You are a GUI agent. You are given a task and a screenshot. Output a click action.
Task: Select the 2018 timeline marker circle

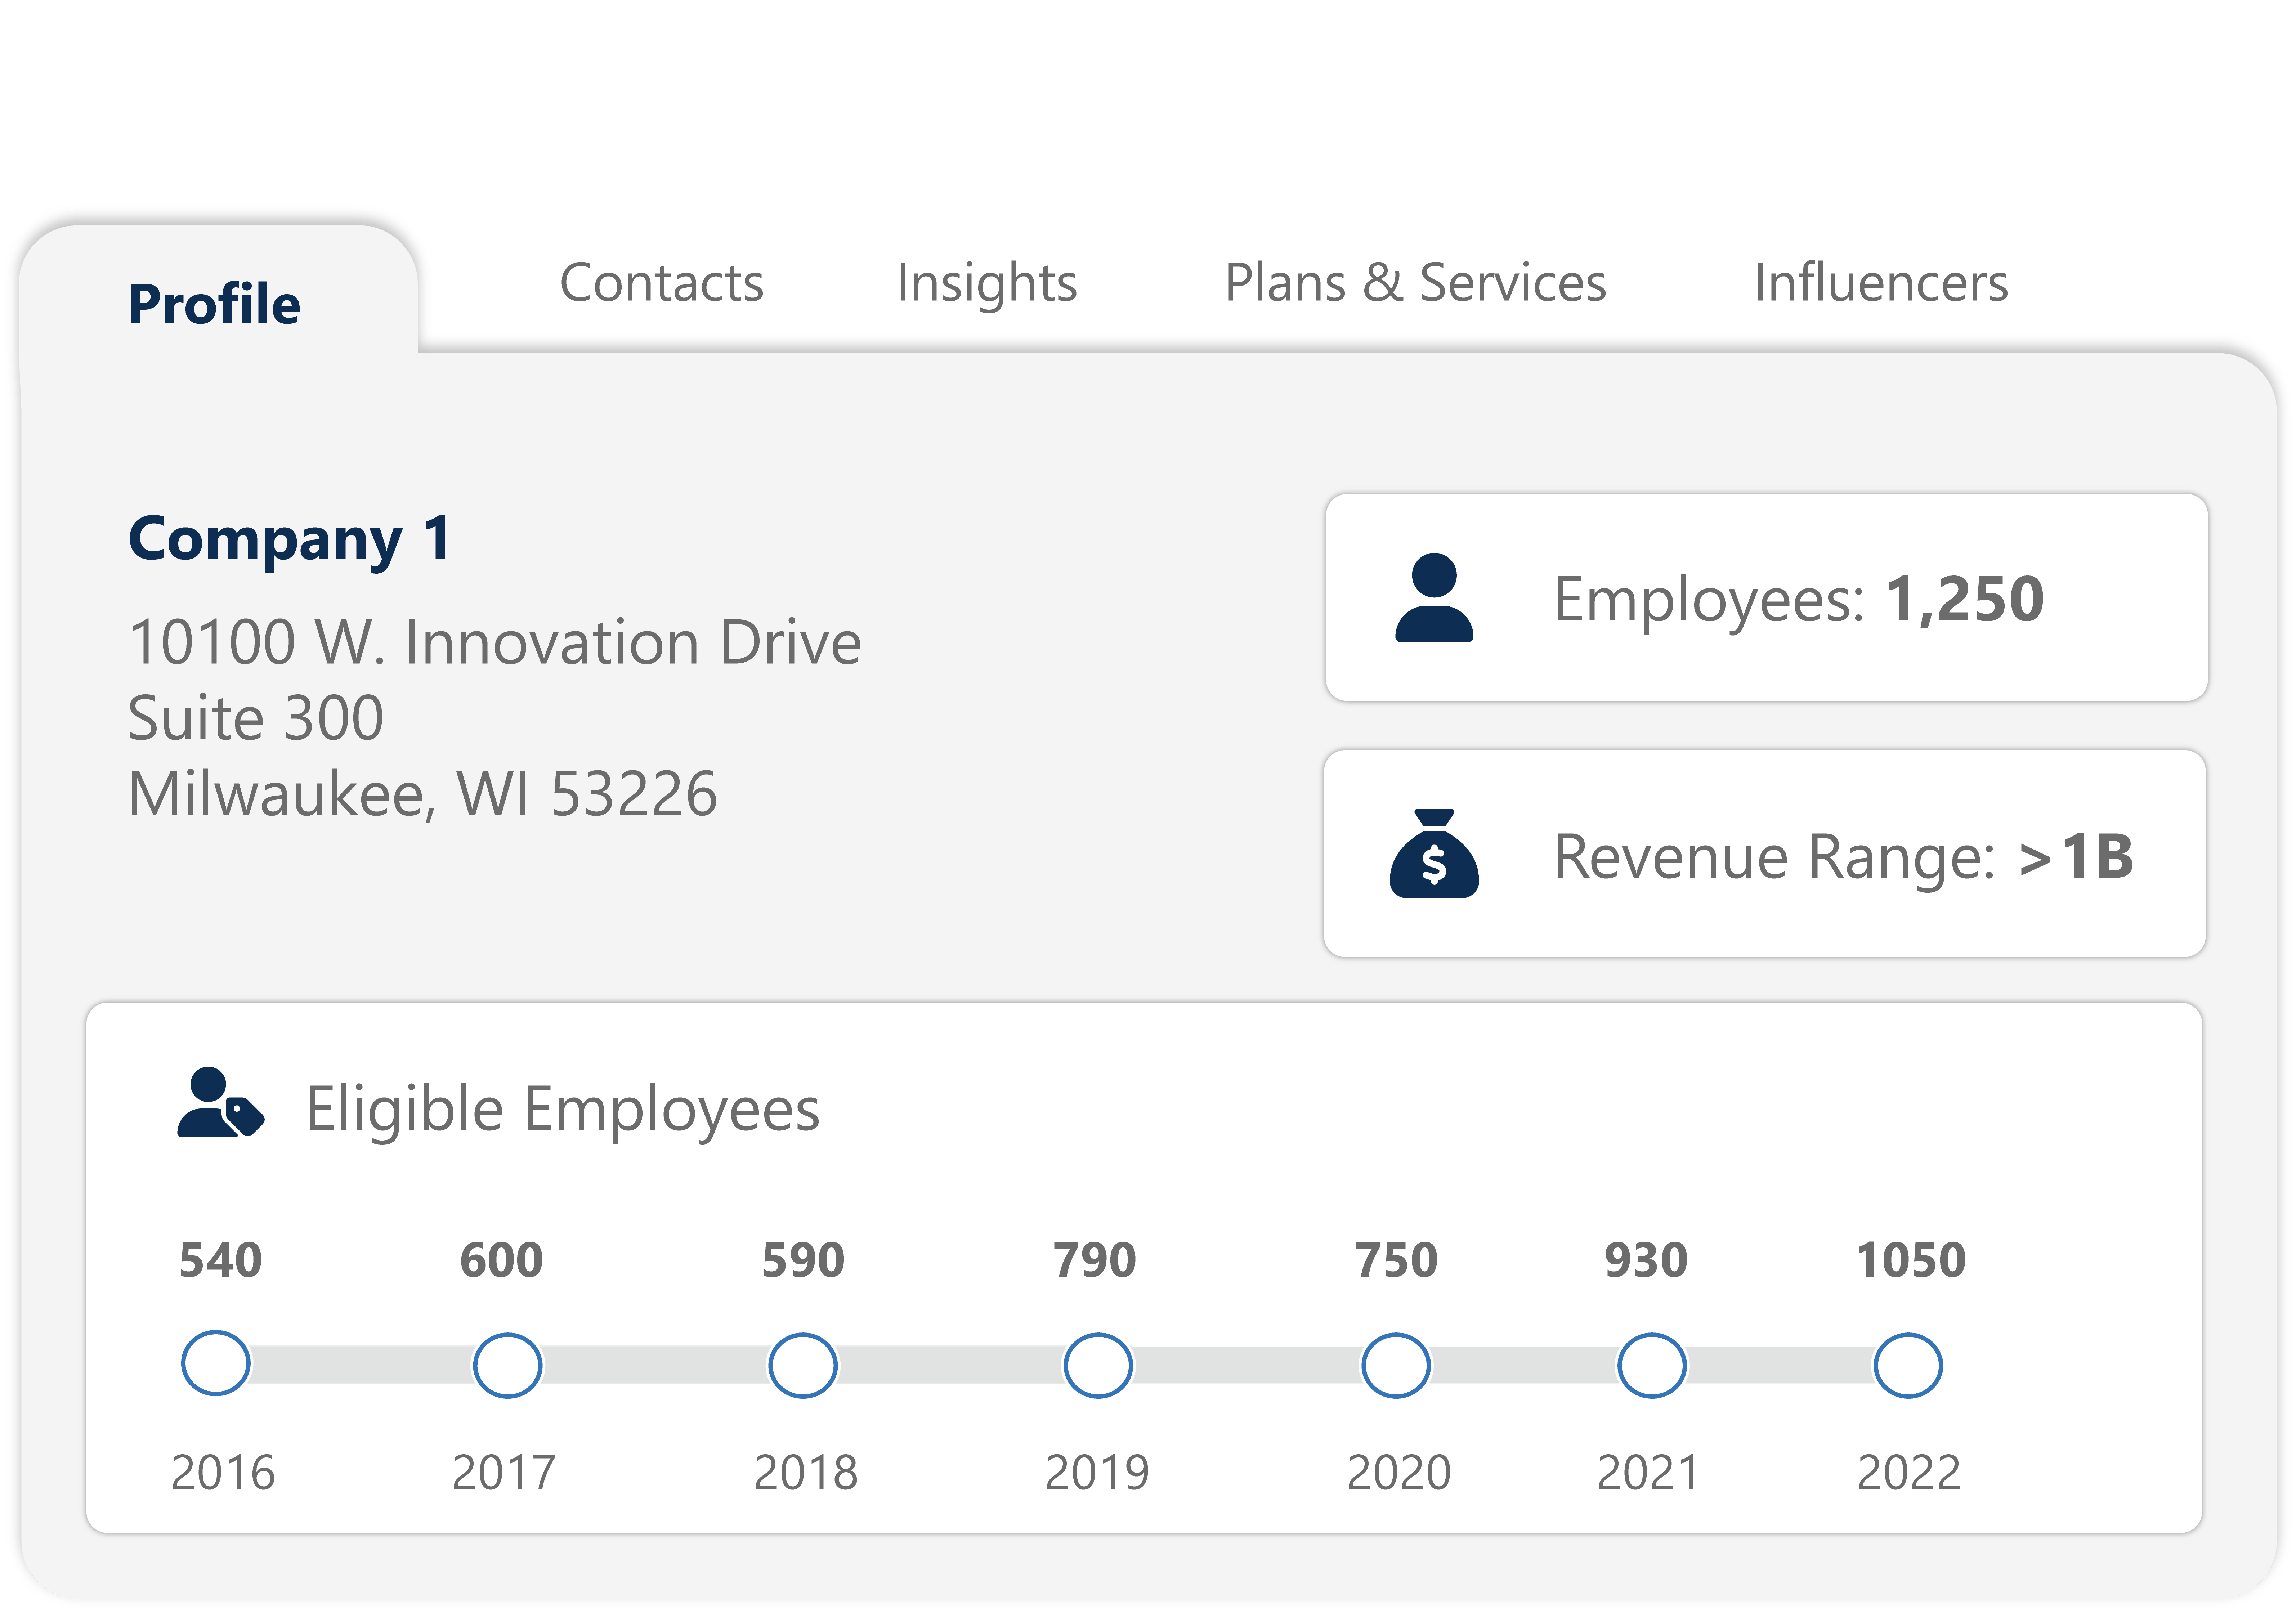[802, 1365]
